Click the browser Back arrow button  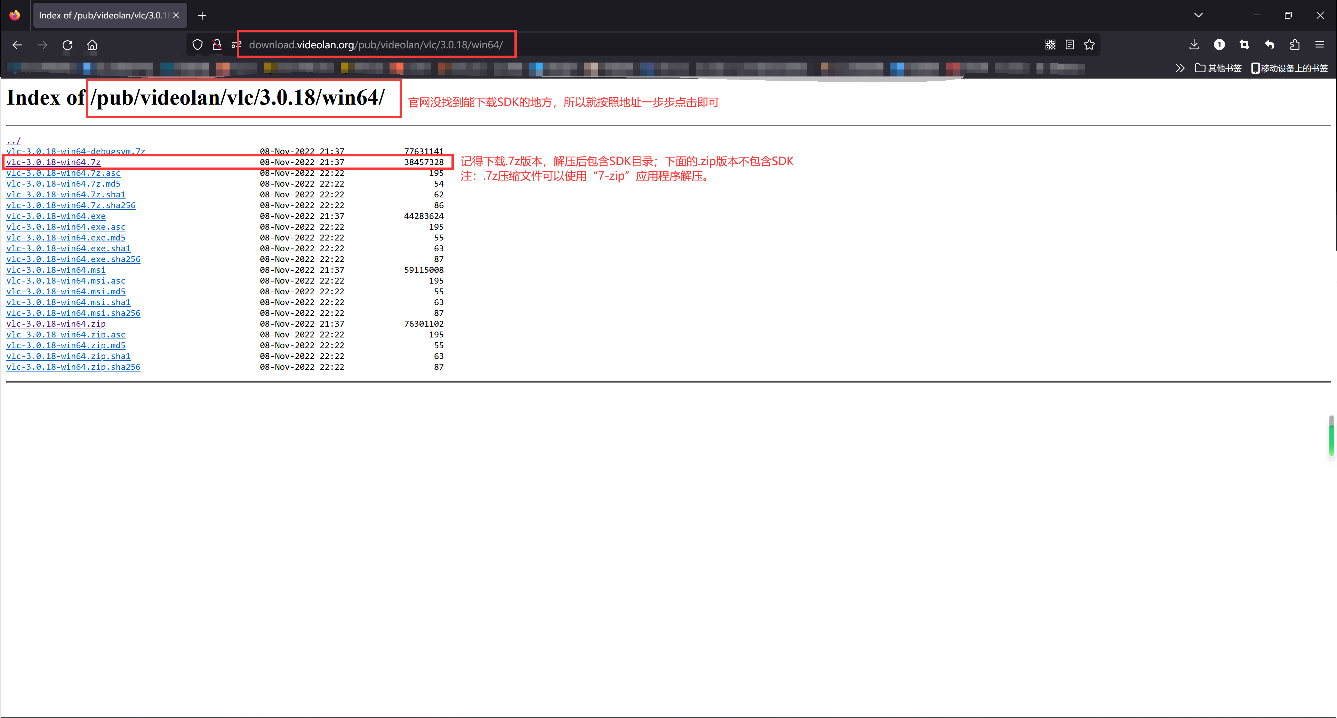[x=17, y=45]
